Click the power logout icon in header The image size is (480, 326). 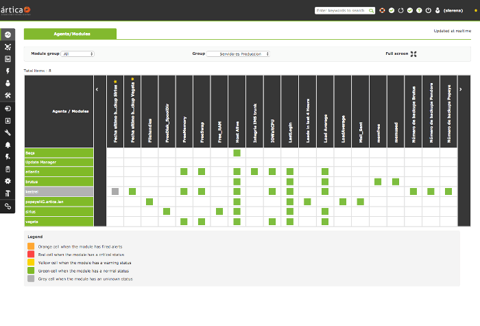(x=427, y=10)
